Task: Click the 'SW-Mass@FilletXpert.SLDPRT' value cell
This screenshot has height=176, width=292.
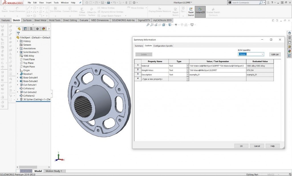Action: pyautogui.click(x=218, y=70)
